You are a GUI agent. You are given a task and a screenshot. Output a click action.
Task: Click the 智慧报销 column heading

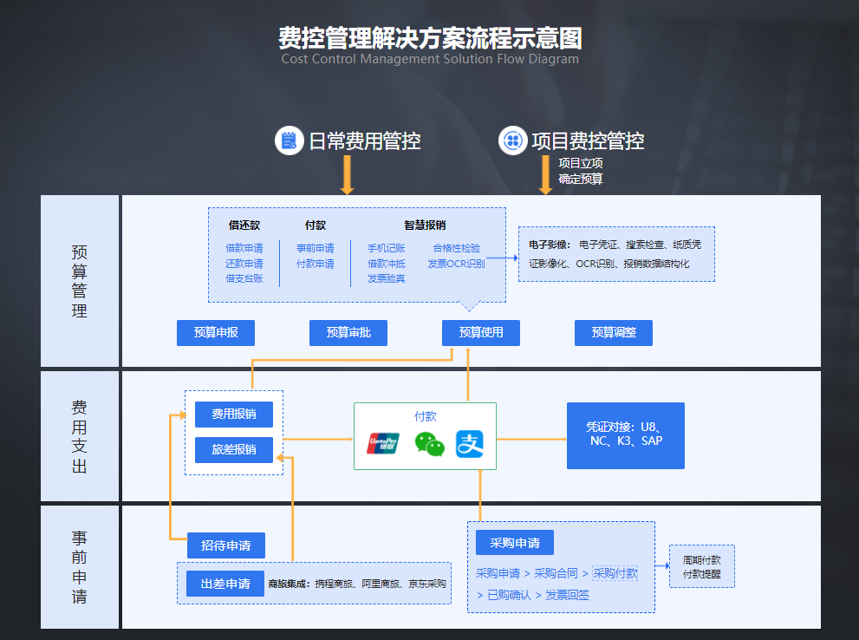(x=425, y=225)
